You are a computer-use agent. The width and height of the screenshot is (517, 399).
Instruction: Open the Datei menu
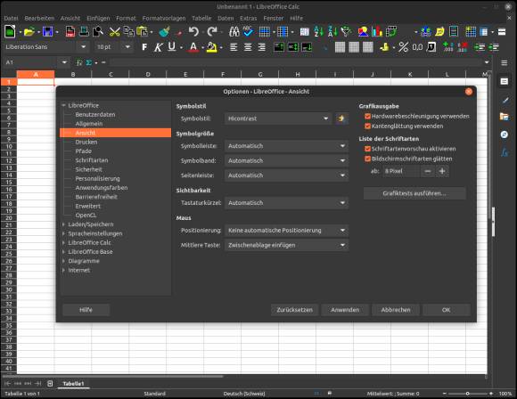[x=12, y=19]
